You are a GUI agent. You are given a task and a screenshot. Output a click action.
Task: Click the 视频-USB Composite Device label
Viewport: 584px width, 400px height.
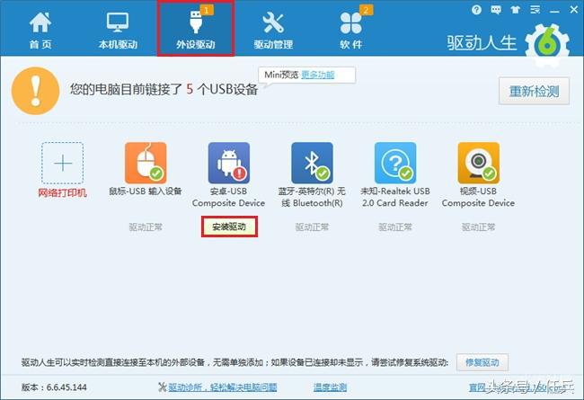tap(479, 197)
